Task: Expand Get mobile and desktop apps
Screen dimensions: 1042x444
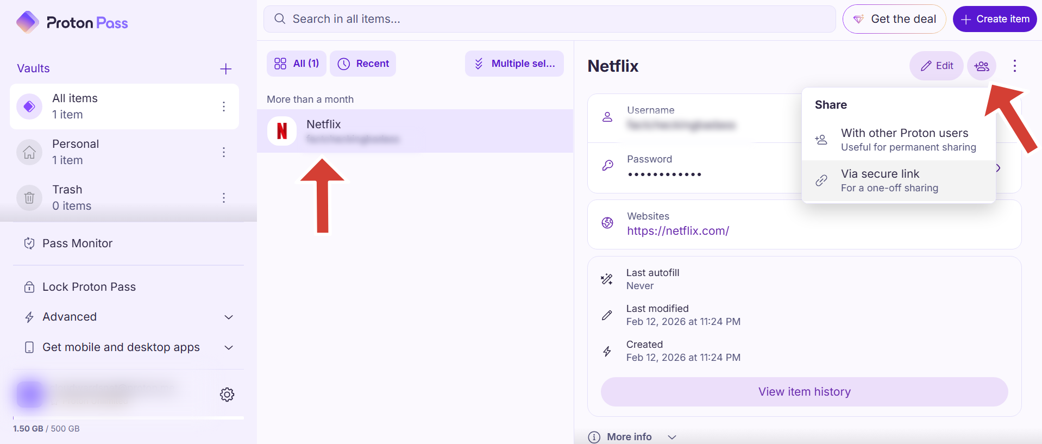Action: point(229,347)
